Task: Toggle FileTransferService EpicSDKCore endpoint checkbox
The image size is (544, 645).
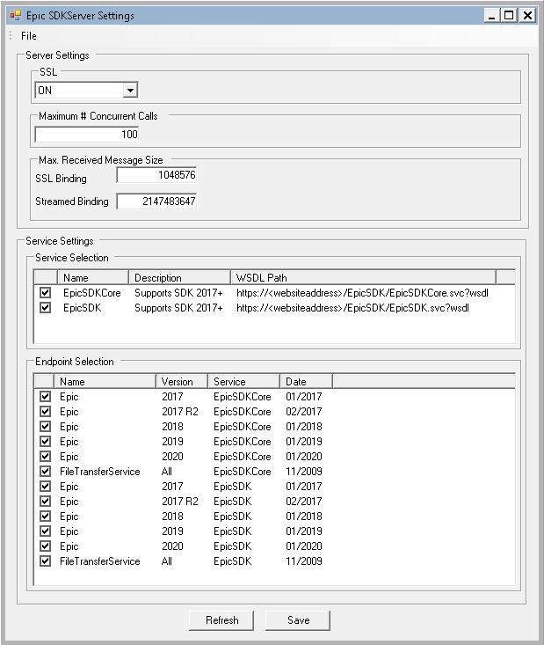Action: point(45,472)
